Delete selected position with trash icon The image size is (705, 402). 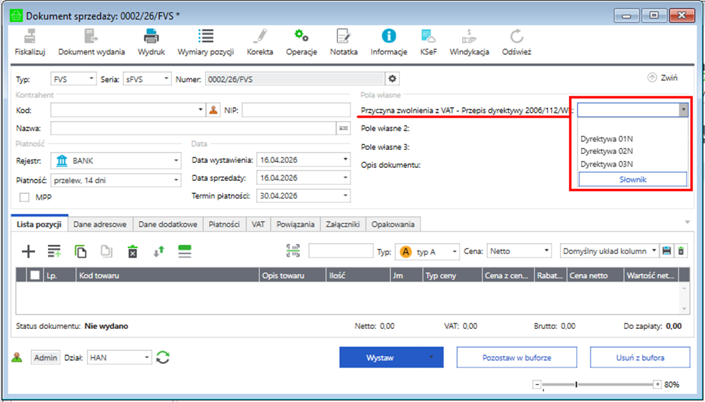click(133, 251)
